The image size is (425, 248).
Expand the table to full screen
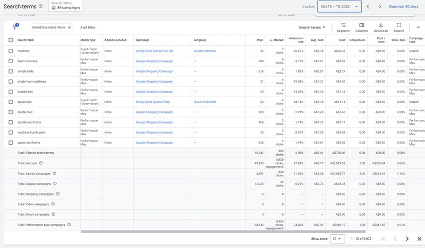coord(399,28)
